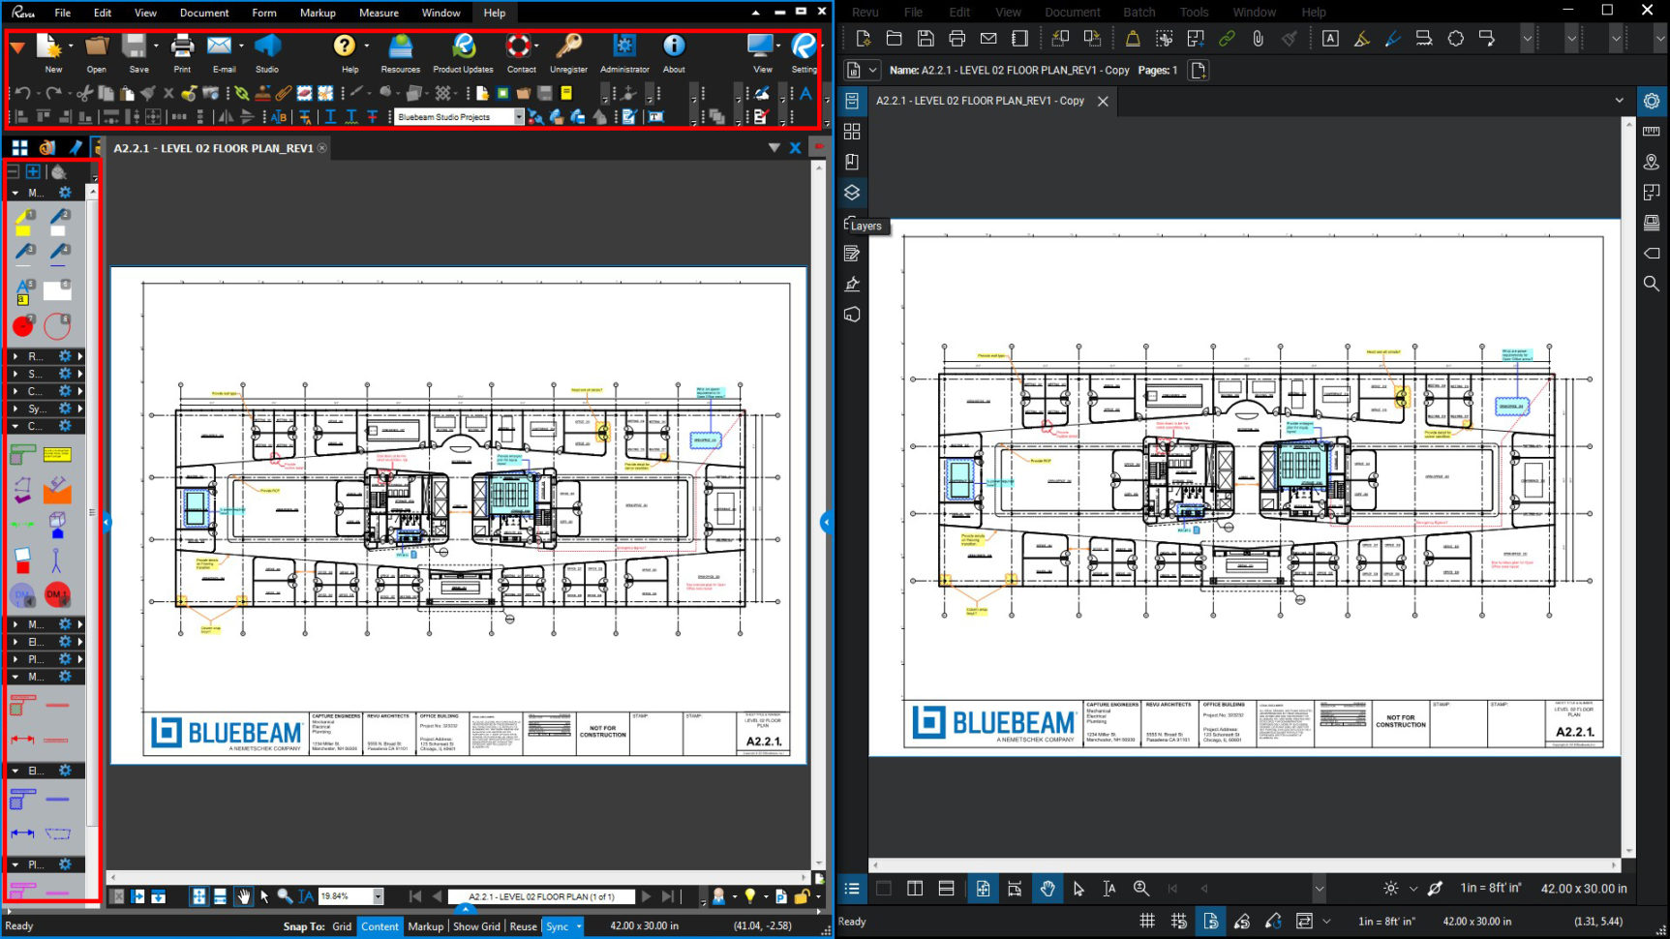
Task: Open the zoom percentage dropdown at 19.84%
Action: 378,897
